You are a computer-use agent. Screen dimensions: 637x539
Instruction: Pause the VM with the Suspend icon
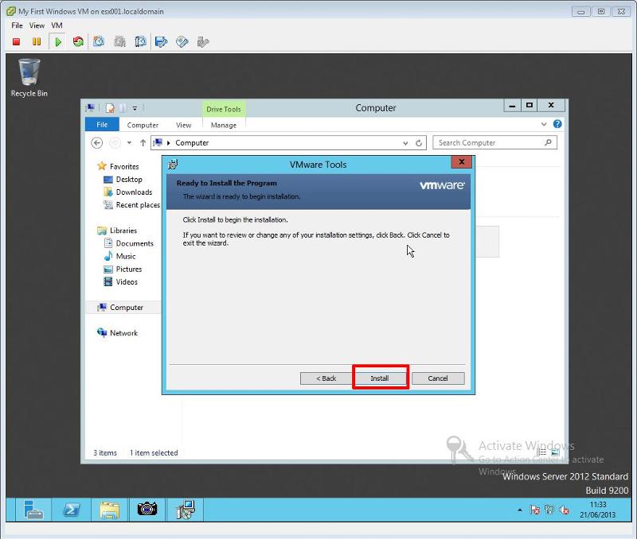[x=37, y=42]
